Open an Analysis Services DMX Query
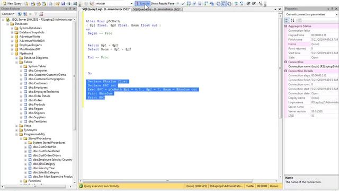This screenshot has height=191, width=339. [38, 4]
